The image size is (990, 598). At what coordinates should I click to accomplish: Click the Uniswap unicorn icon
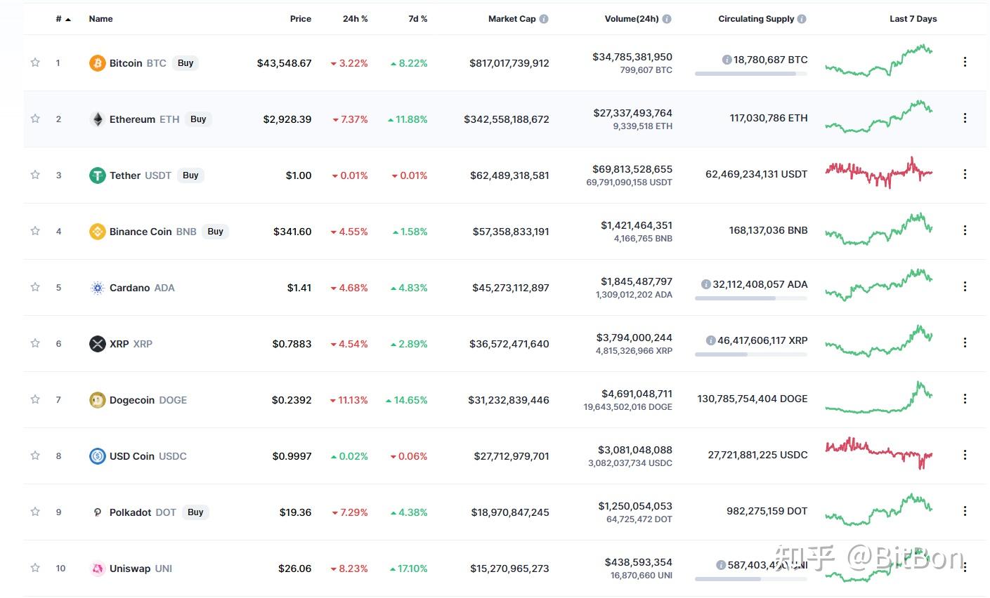click(97, 569)
